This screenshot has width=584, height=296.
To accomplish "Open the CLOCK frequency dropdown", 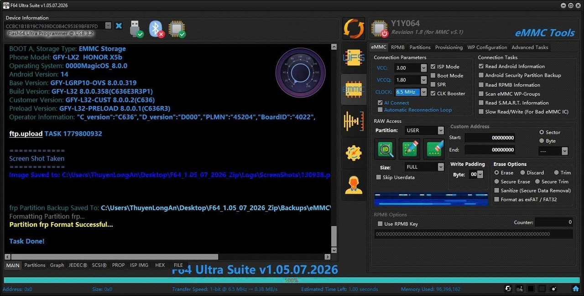I will (x=424, y=92).
